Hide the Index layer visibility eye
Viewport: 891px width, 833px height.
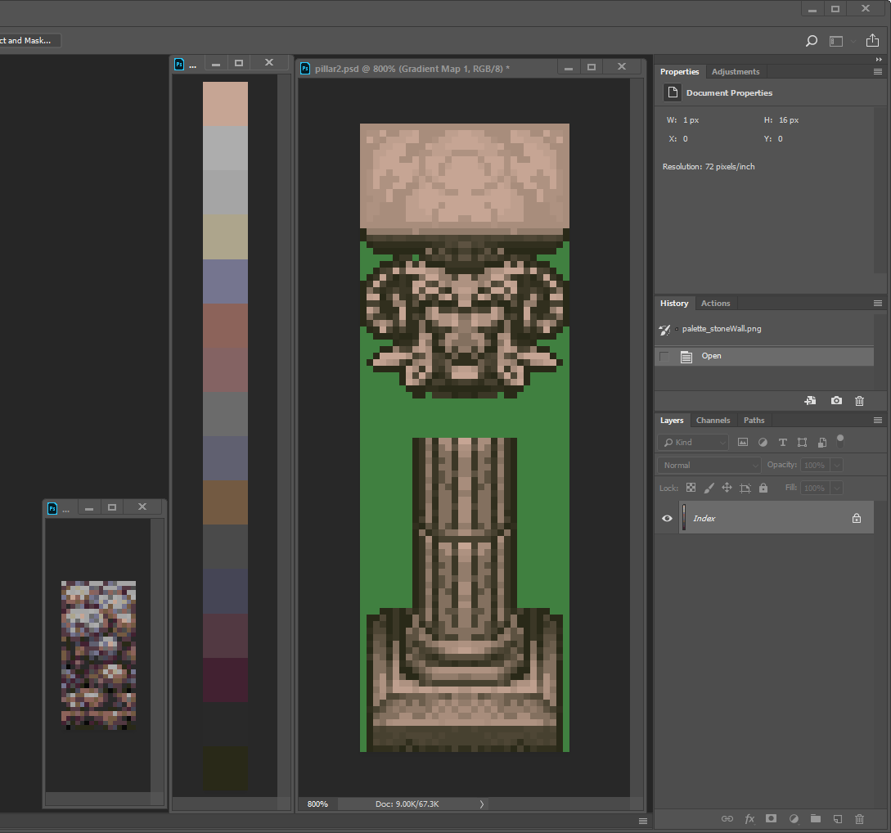click(667, 518)
